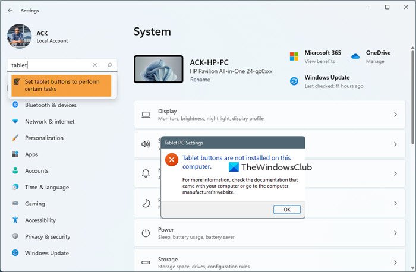Click the magnifier search icon
The width and height of the screenshot is (416, 272).
[109, 65]
